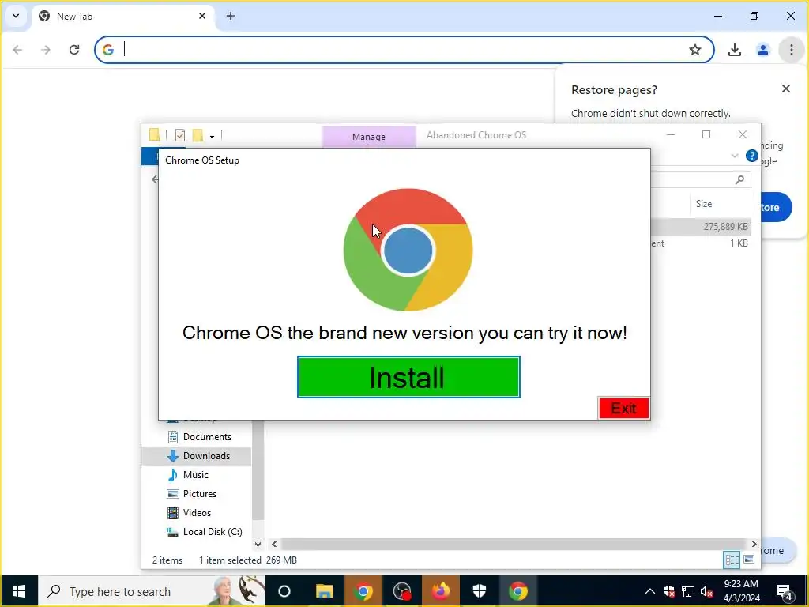Click the File Explorer help icon
The width and height of the screenshot is (809, 607).
[x=752, y=156]
